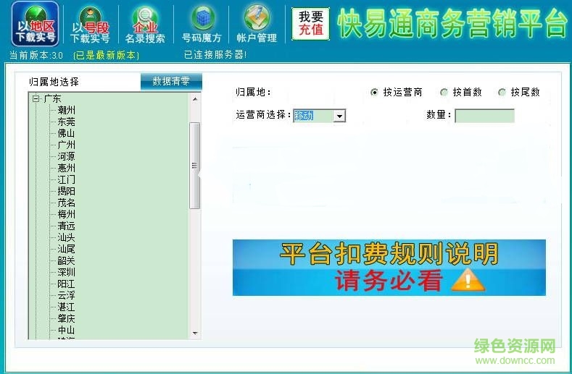Select 肇庆 in the region tree
Viewport: 572px width, 374px height.
coord(67,318)
